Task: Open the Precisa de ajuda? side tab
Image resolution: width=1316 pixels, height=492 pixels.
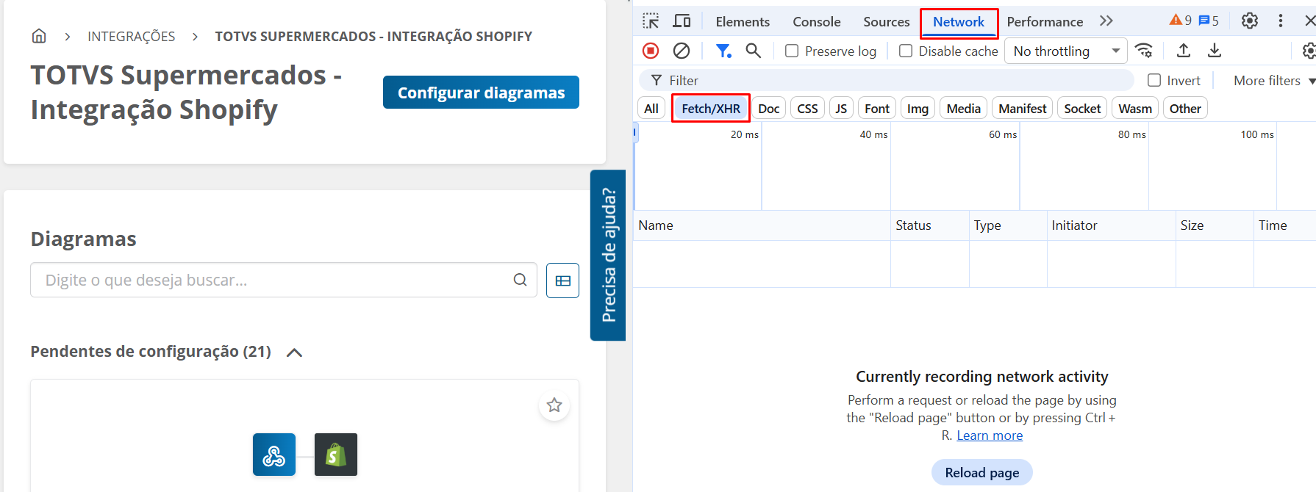Action: pyautogui.click(x=608, y=255)
